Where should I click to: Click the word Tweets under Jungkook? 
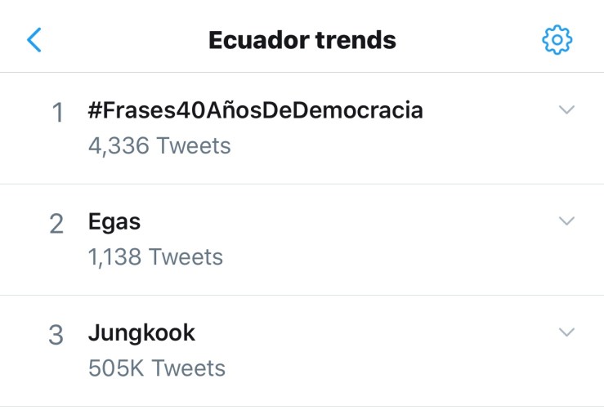(x=188, y=368)
